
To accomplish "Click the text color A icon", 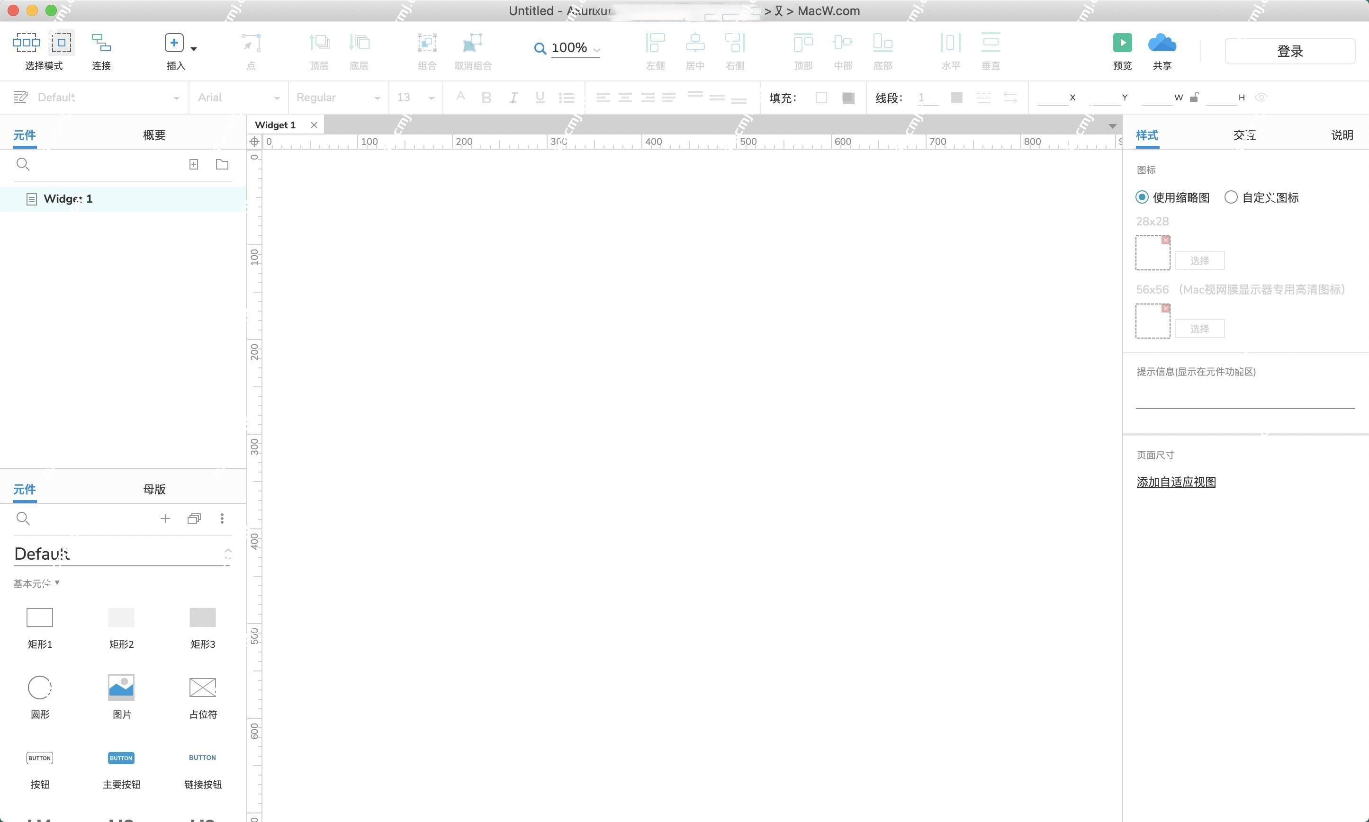I will click(x=460, y=97).
